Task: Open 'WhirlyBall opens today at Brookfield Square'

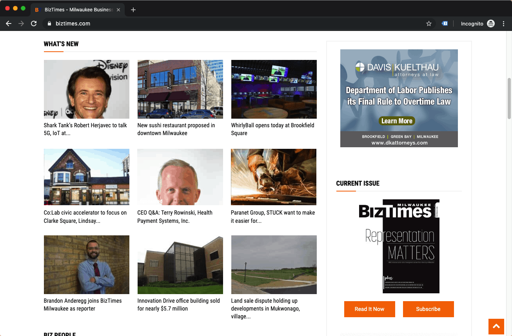Action: (x=273, y=129)
